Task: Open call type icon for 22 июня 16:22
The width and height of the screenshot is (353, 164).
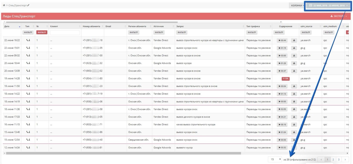Action: (28, 40)
